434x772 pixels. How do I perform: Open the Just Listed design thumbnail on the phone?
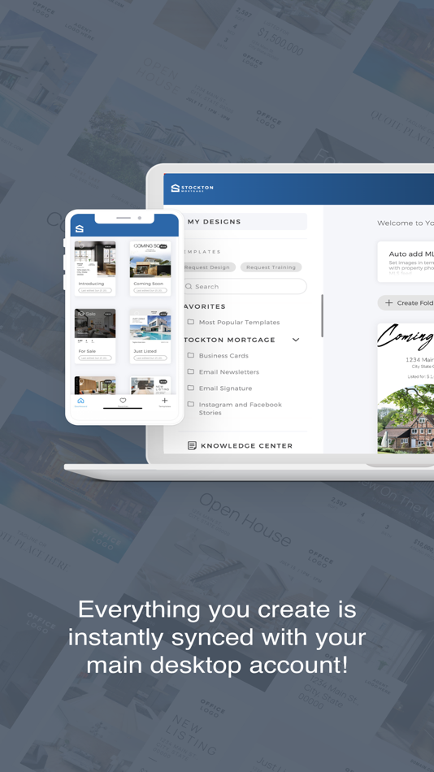pos(150,327)
